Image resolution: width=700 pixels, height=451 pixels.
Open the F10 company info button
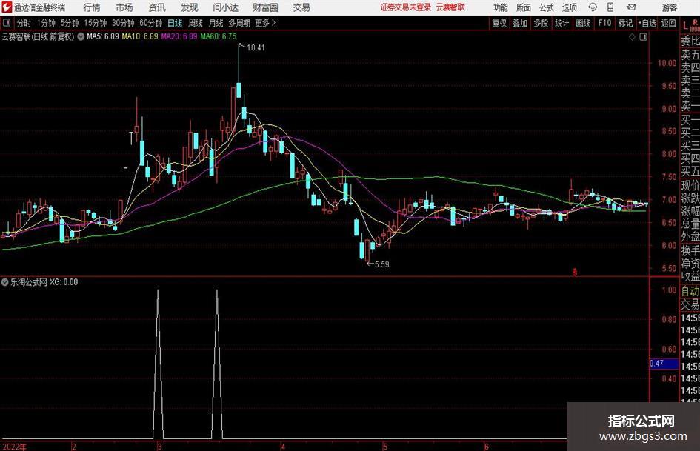pyautogui.click(x=605, y=23)
